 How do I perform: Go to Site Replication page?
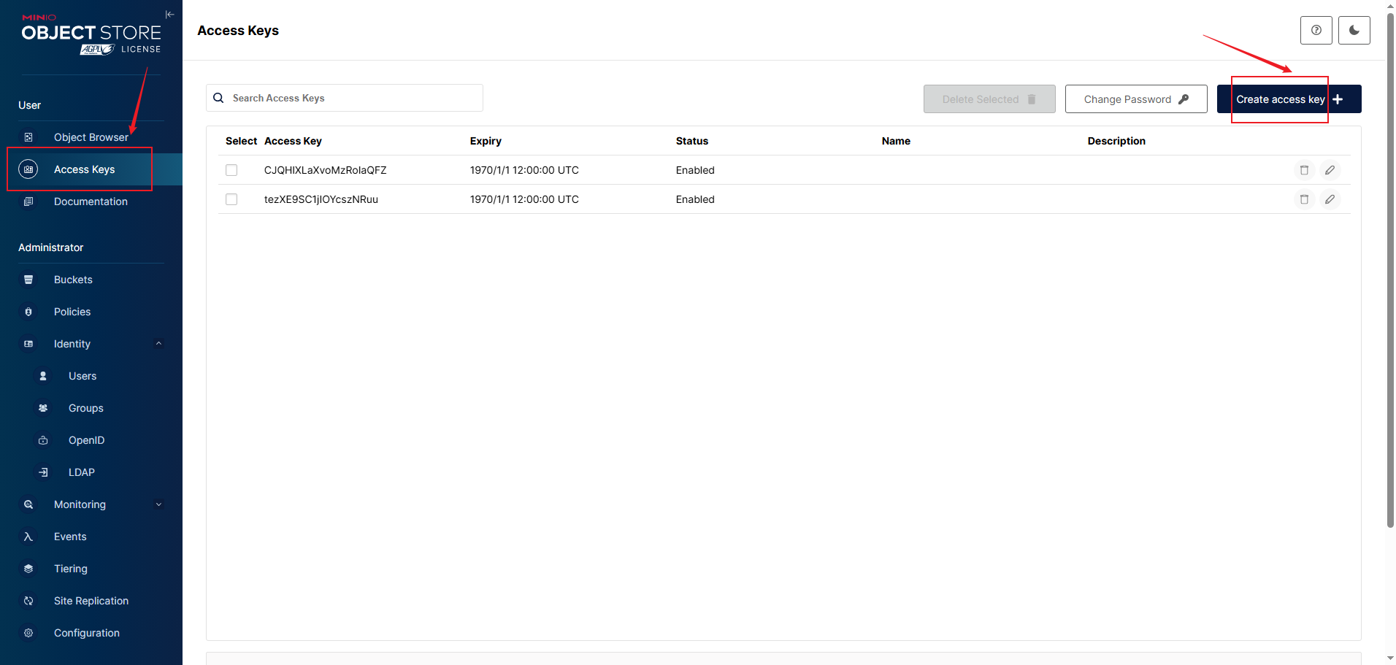point(91,601)
